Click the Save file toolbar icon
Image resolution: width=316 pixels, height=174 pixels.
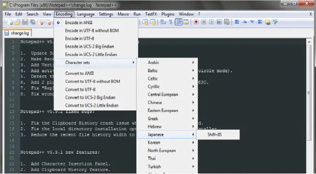[25, 22]
